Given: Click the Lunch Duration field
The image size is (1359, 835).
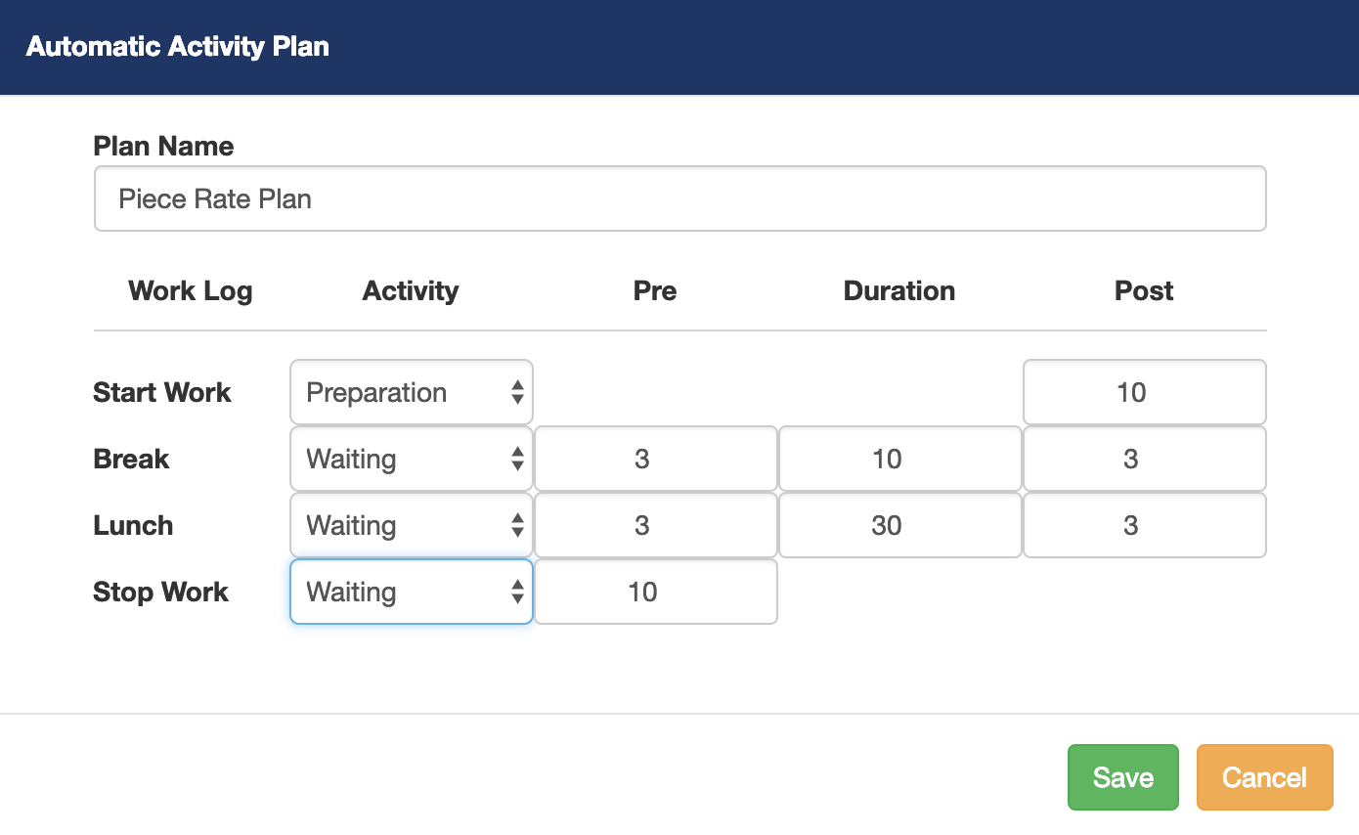Looking at the screenshot, I should point(899,525).
